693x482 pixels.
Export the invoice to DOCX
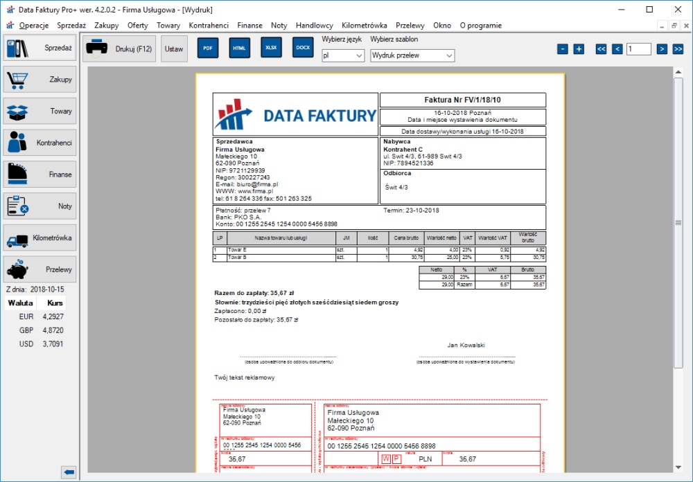coord(303,48)
